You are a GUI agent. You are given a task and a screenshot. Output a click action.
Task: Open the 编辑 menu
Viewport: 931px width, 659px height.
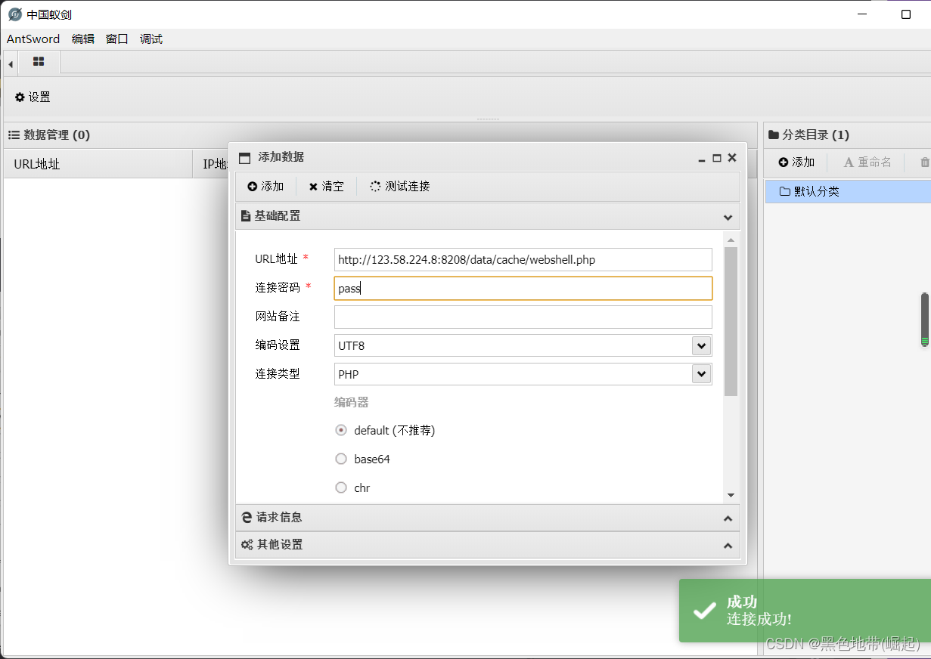(x=83, y=39)
